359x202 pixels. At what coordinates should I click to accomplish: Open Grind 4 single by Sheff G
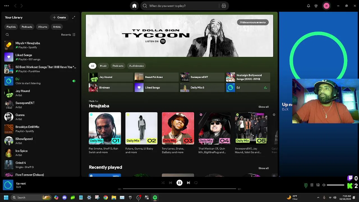pyautogui.click(x=41, y=165)
